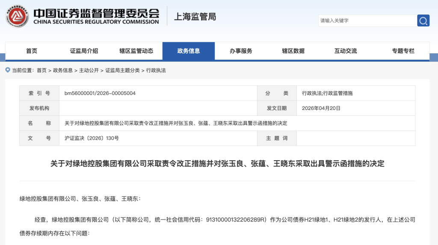This screenshot has width=438, height=245.
Task: Open the 互动交流 navigation tab
Action: coord(346,51)
